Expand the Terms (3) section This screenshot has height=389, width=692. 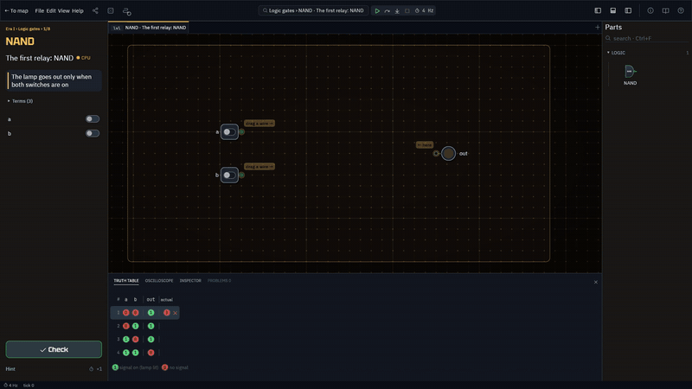click(x=20, y=101)
